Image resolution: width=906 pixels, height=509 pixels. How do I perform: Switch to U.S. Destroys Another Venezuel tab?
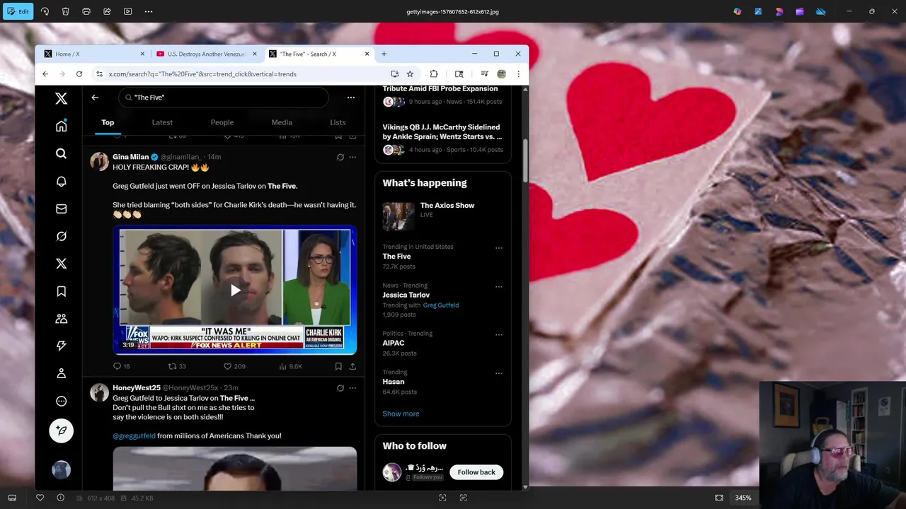coord(206,54)
